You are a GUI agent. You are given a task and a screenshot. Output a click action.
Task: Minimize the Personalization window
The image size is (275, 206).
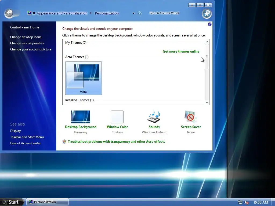click(192, 5)
